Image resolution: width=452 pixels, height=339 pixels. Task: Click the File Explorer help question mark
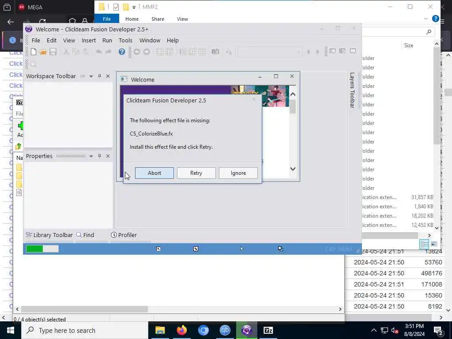436,19
